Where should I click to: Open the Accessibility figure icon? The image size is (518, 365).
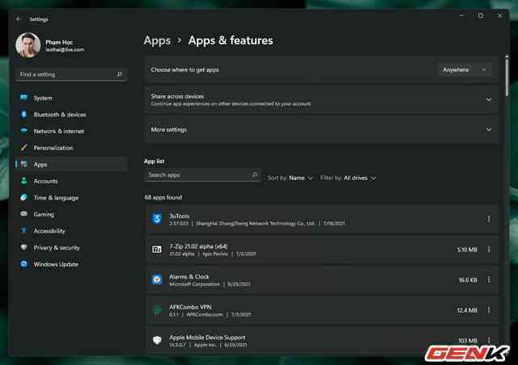click(23, 231)
